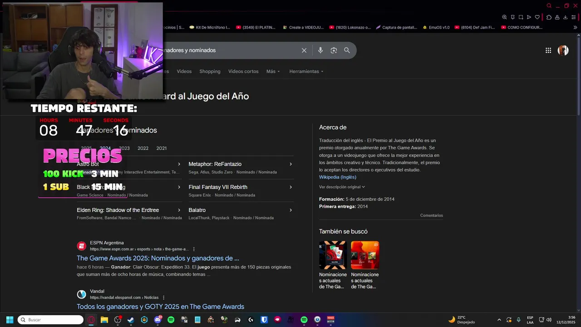Open the browser profile icon
The height and width of the screenshot is (327, 581).
click(557, 17)
